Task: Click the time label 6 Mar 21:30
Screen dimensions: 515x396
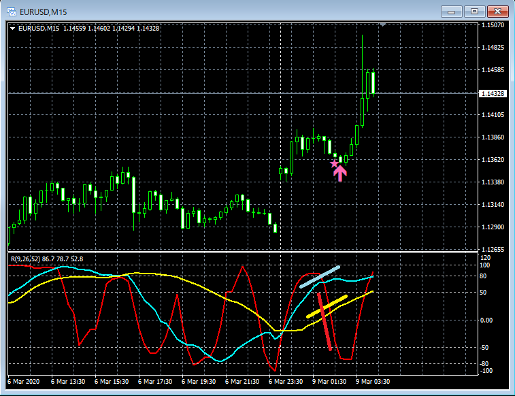Action: coord(242,381)
